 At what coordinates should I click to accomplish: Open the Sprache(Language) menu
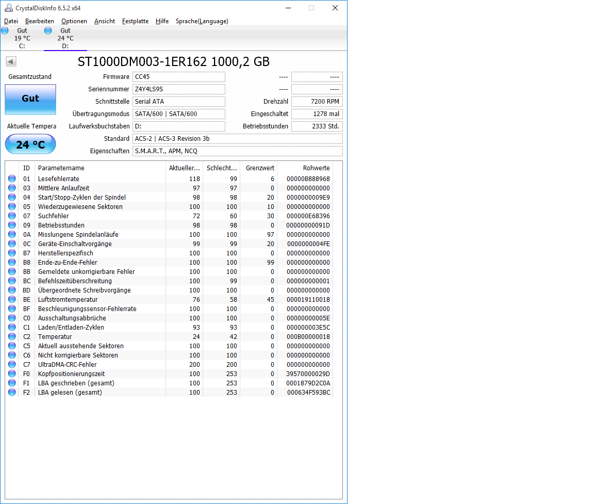[x=202, y=21]
